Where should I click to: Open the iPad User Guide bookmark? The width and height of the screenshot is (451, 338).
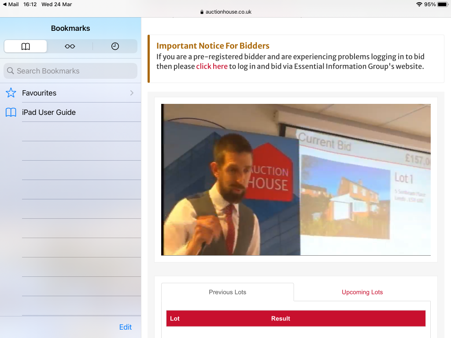point(49,112)
